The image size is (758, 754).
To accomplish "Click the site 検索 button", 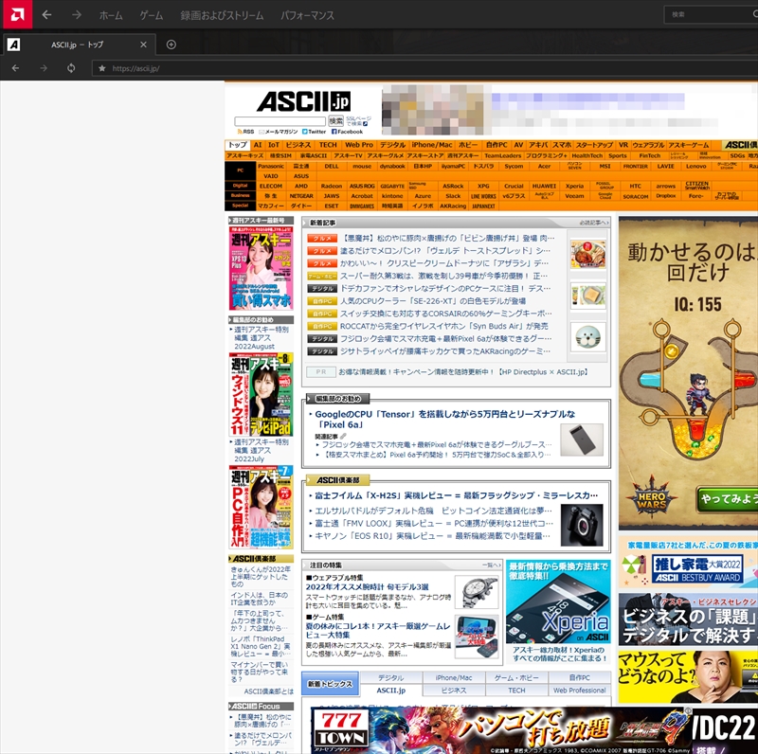I will tap(336, 121).
